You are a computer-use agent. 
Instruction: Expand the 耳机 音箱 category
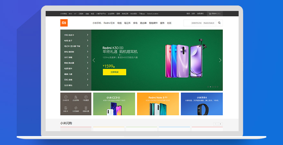[x=76, y=80]
